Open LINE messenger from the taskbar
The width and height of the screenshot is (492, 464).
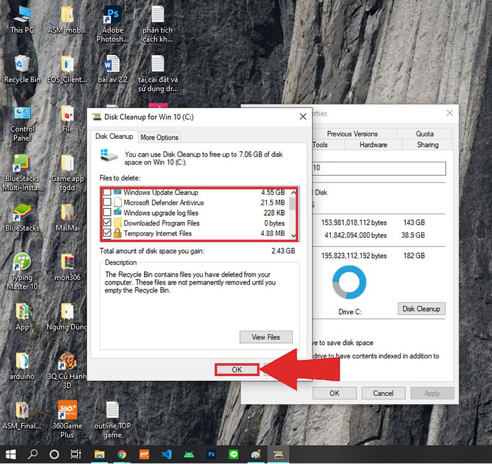pyautogui.click(x=234, y=455)
